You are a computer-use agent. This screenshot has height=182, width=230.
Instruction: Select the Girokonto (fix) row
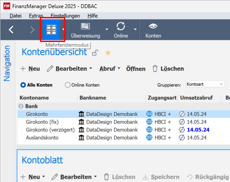[x=124, y=122]
